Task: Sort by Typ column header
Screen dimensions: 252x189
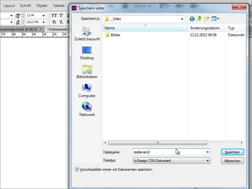Action: point(235,28)
